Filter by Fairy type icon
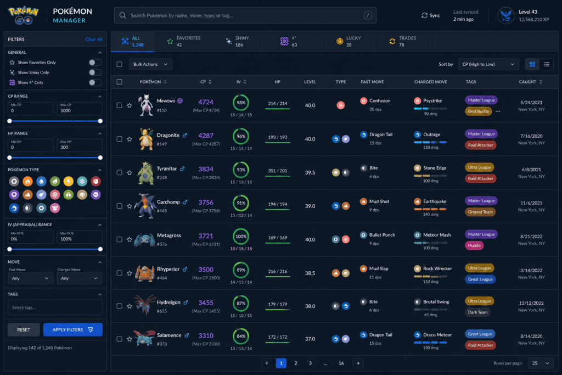 pyautogui.click(x=55, y=208)
